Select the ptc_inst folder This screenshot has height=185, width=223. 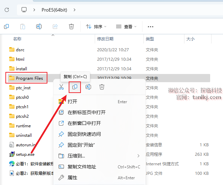point(23,88)
